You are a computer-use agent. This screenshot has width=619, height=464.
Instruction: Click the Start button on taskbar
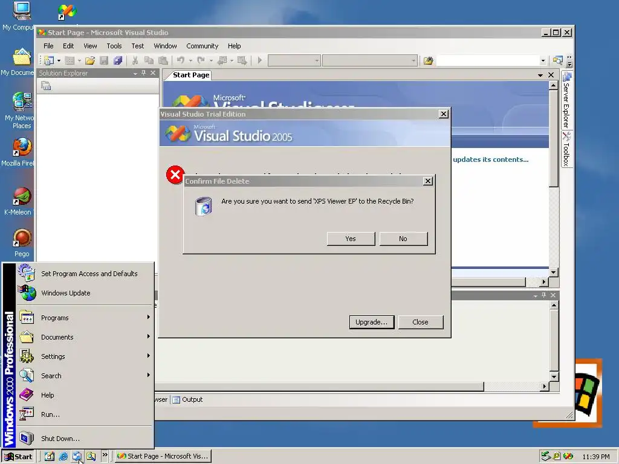(18, 457)
